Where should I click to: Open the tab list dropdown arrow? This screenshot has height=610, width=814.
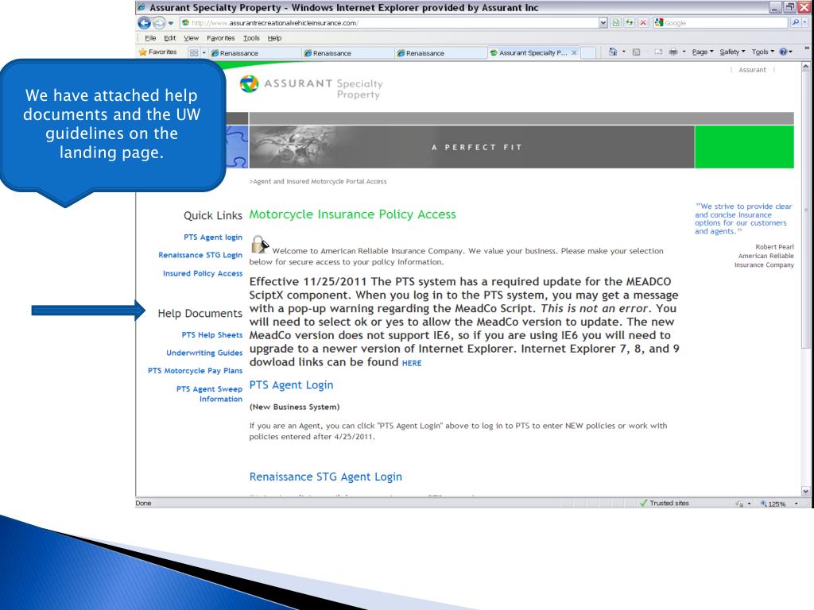click(204, 52)
